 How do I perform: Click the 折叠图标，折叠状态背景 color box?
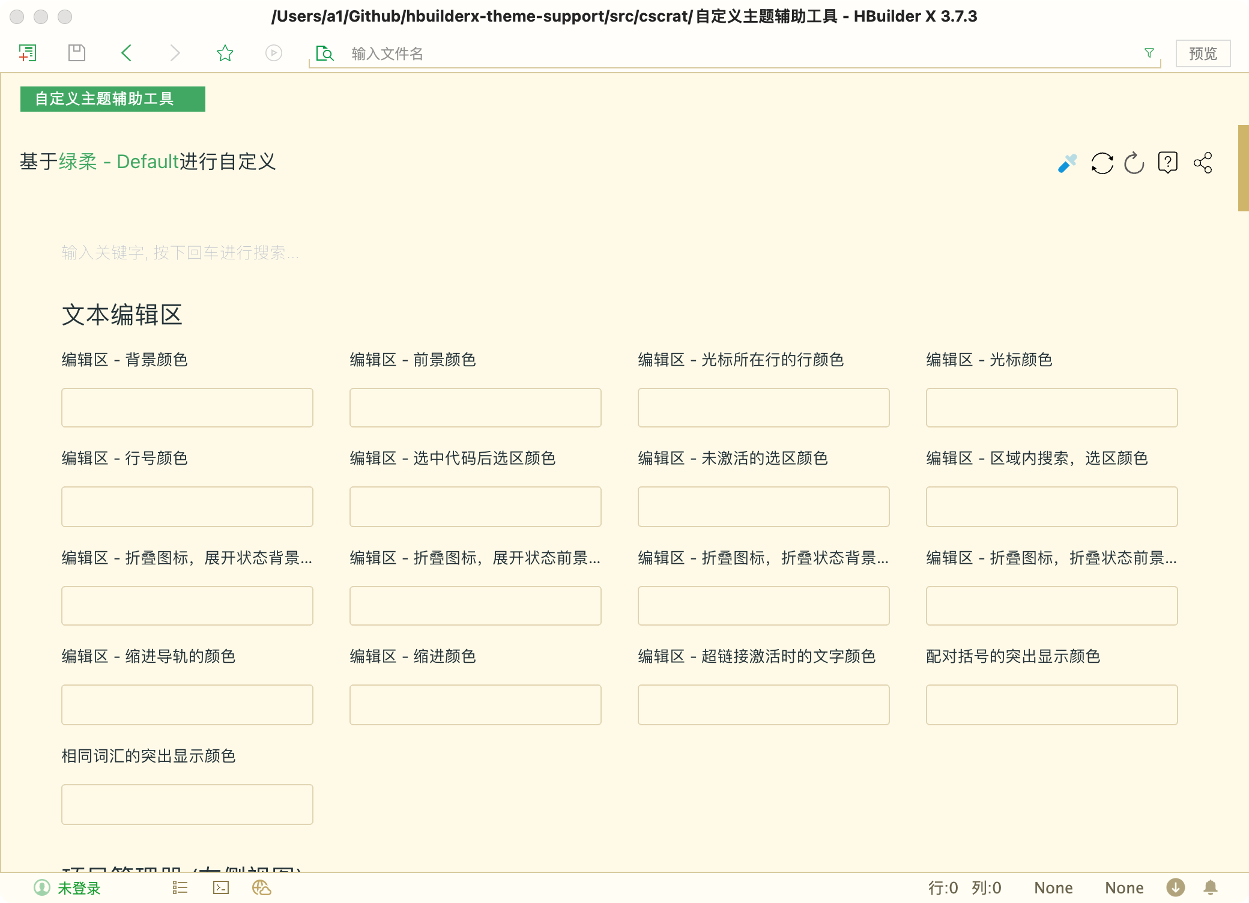click(x=764, y=606)
